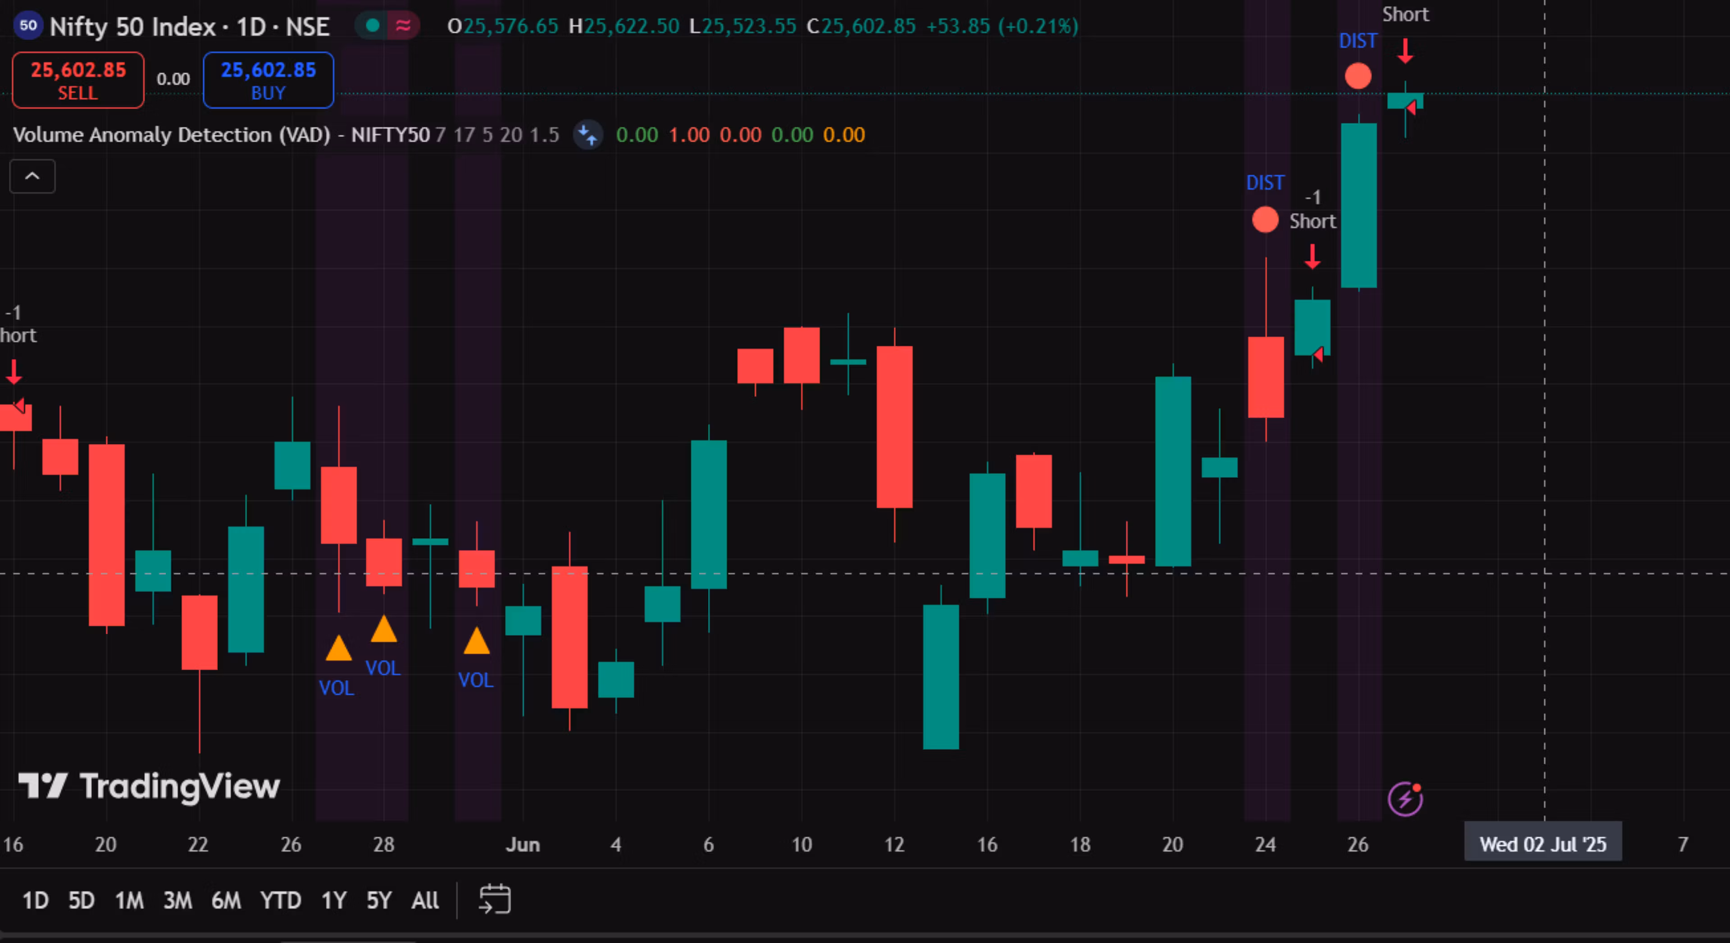Viewport: 1730px width, 943px height.
Task: Set the time range to 6M
Action: point(226,900)
